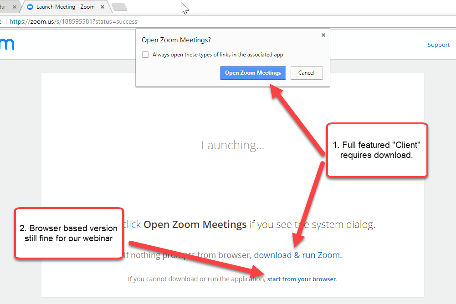
Task: Click the 'Open Zoom Meetings?' dialog title
Action: (176, 40)
